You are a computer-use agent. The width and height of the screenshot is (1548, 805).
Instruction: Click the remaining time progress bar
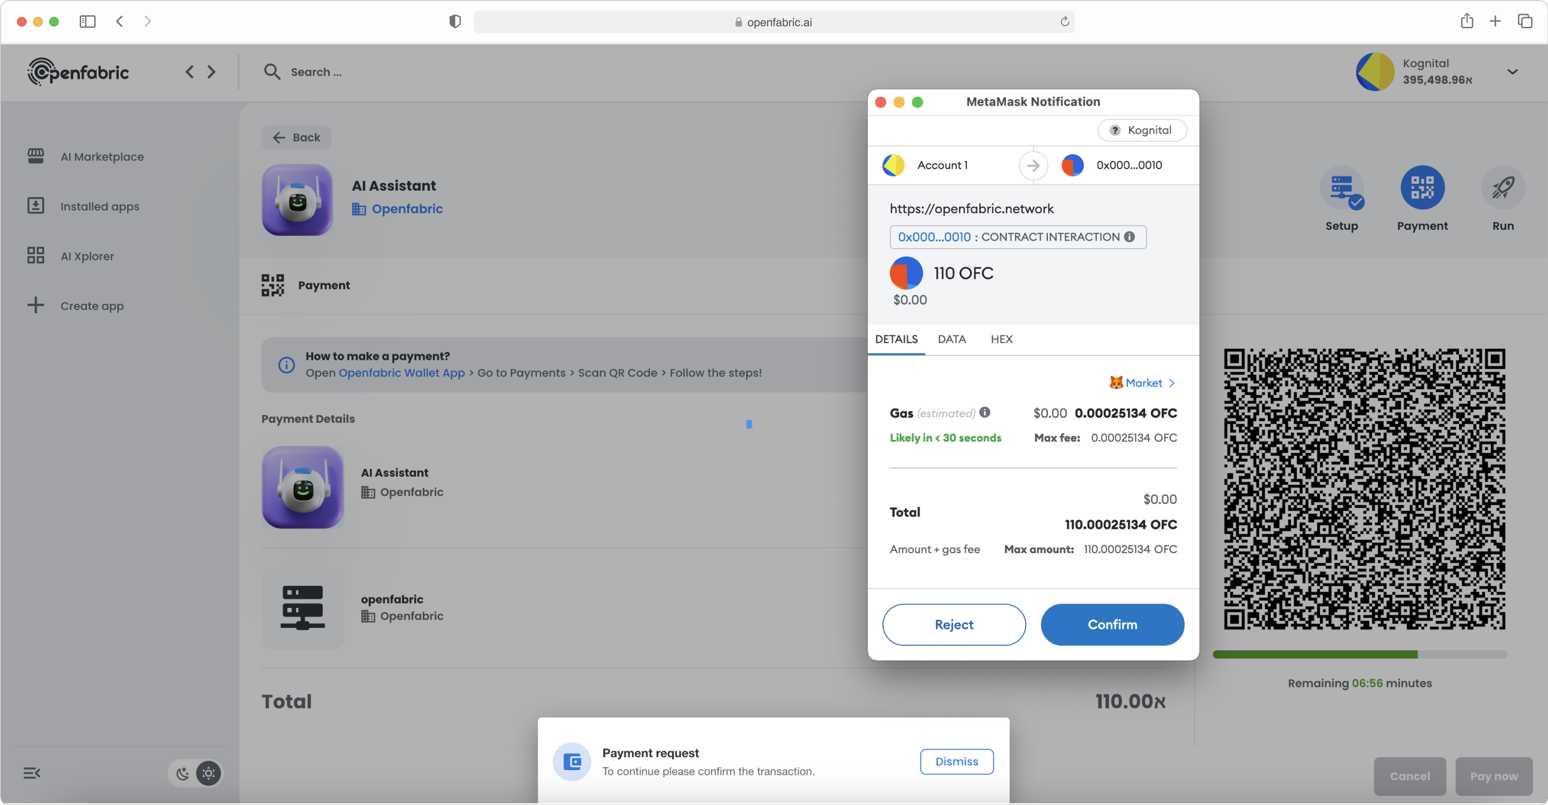click(x=1359, y=654)
